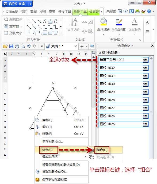This screenshot has width=157, height=184.
Task: Open the WPS 文字 application menu arrow
Action: (x=30, y=4)
